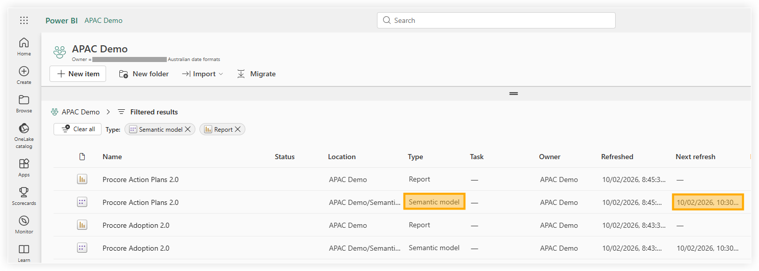Sort by the Task column header

[x=476, y=157]
